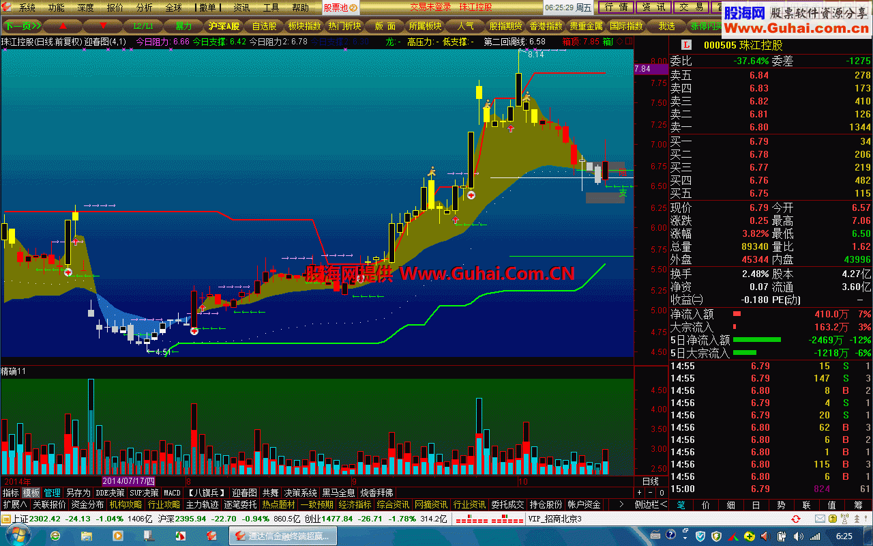Switch to the DDE决策 indicator tab
Screen dimensions: 873x546
[x=110, y=493]
